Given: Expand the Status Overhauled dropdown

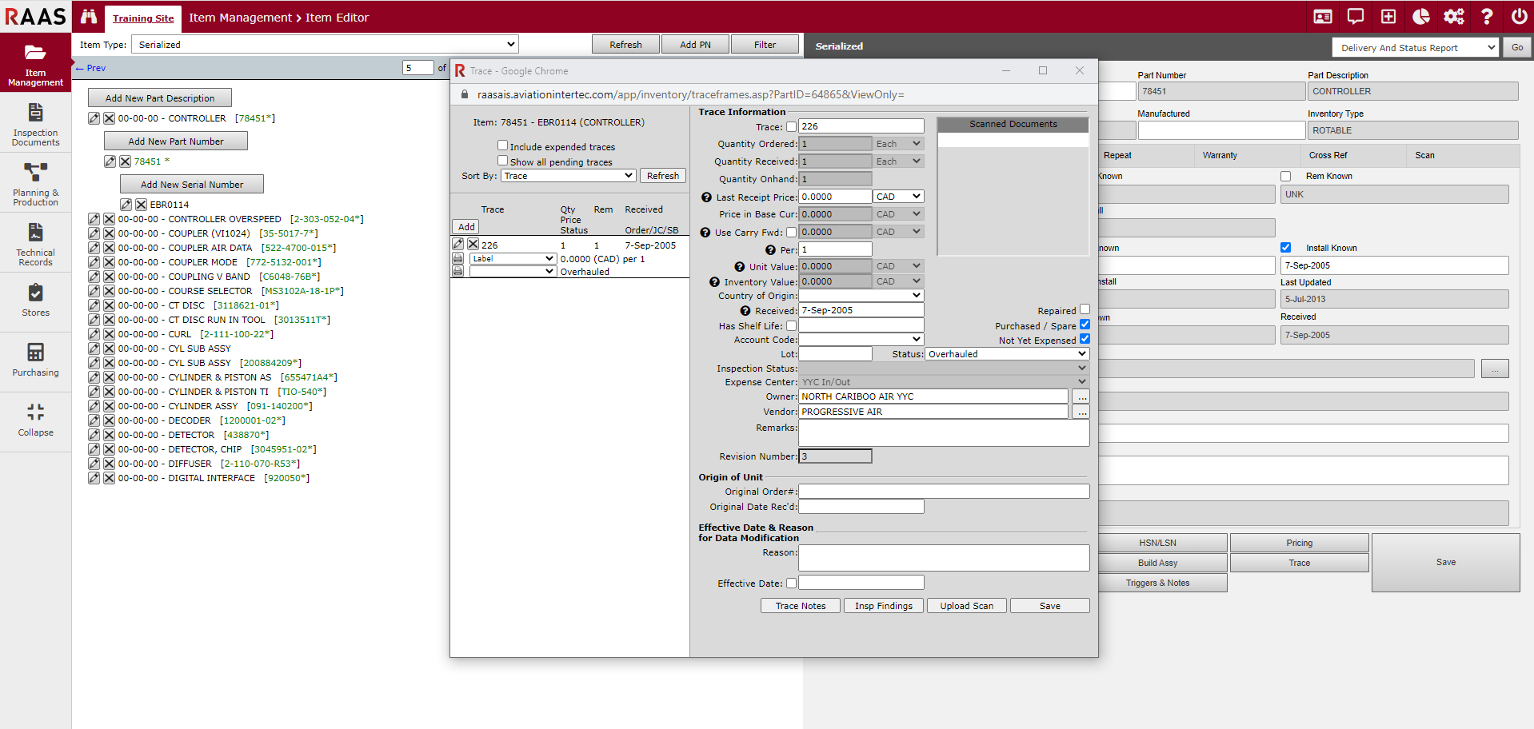Looking at the screenshot, I should click(x=1007, y=354).
